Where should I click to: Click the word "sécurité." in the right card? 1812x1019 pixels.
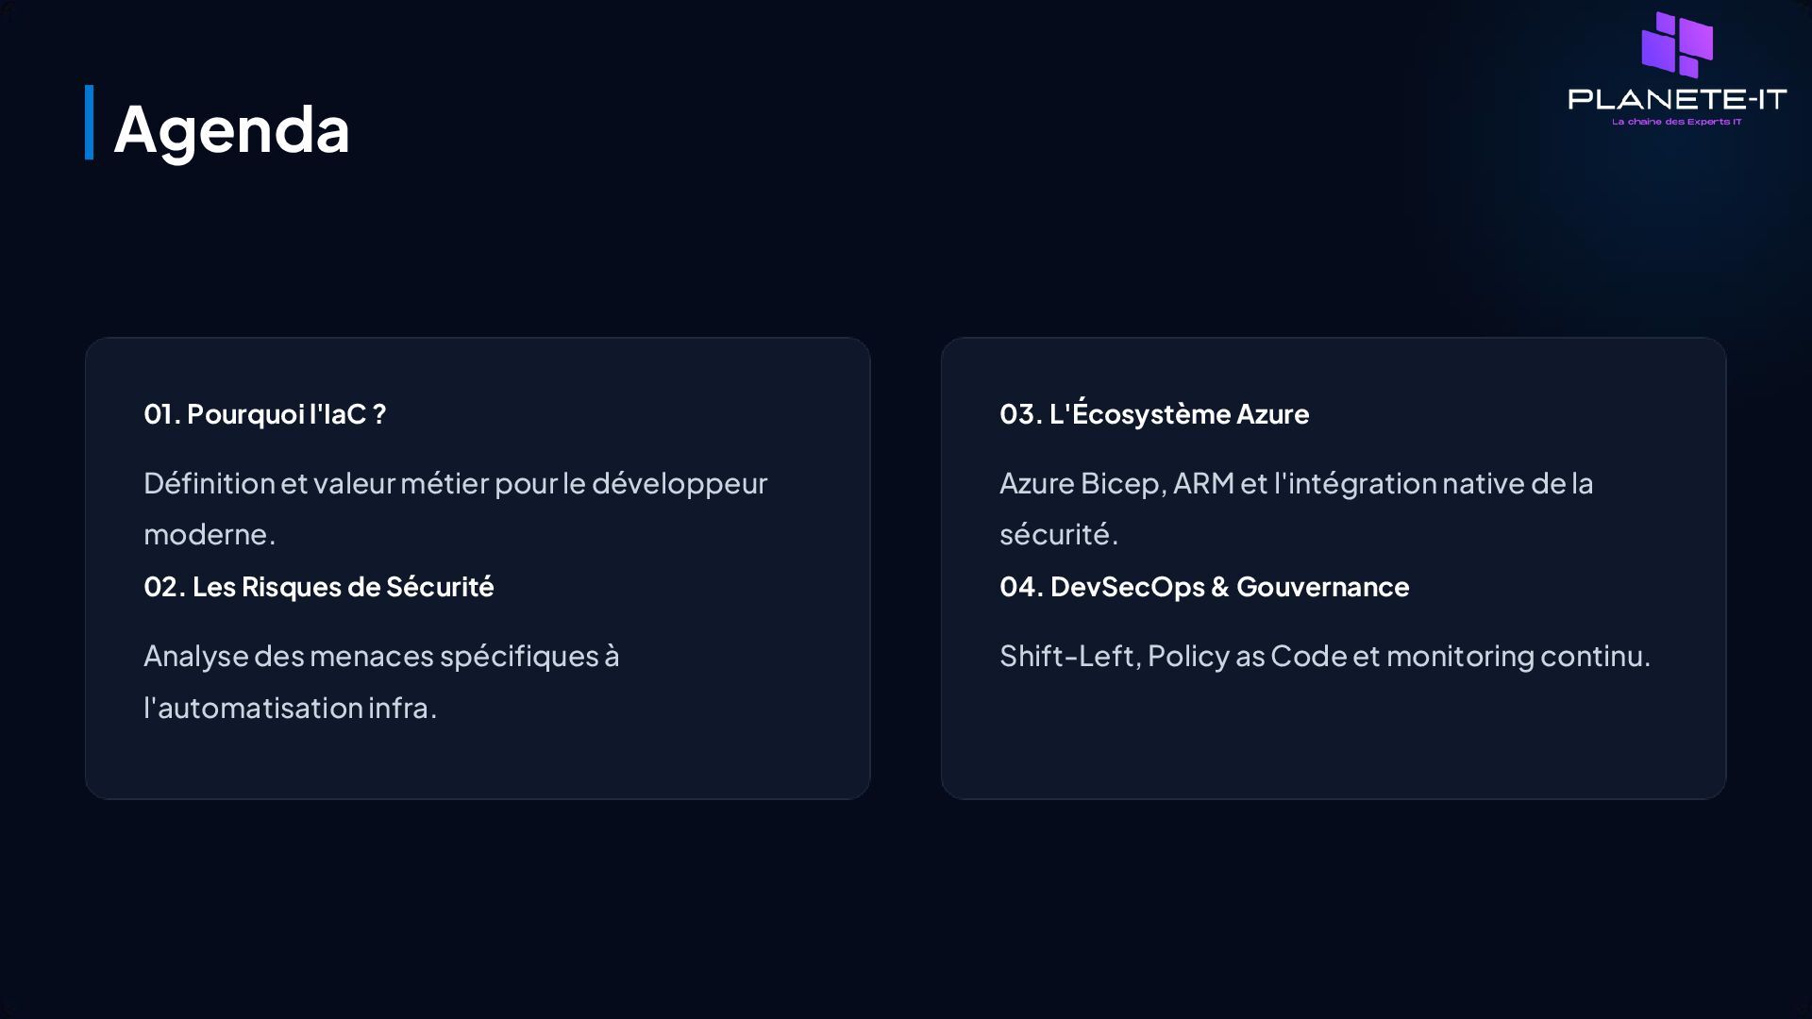coord(1058,534)
